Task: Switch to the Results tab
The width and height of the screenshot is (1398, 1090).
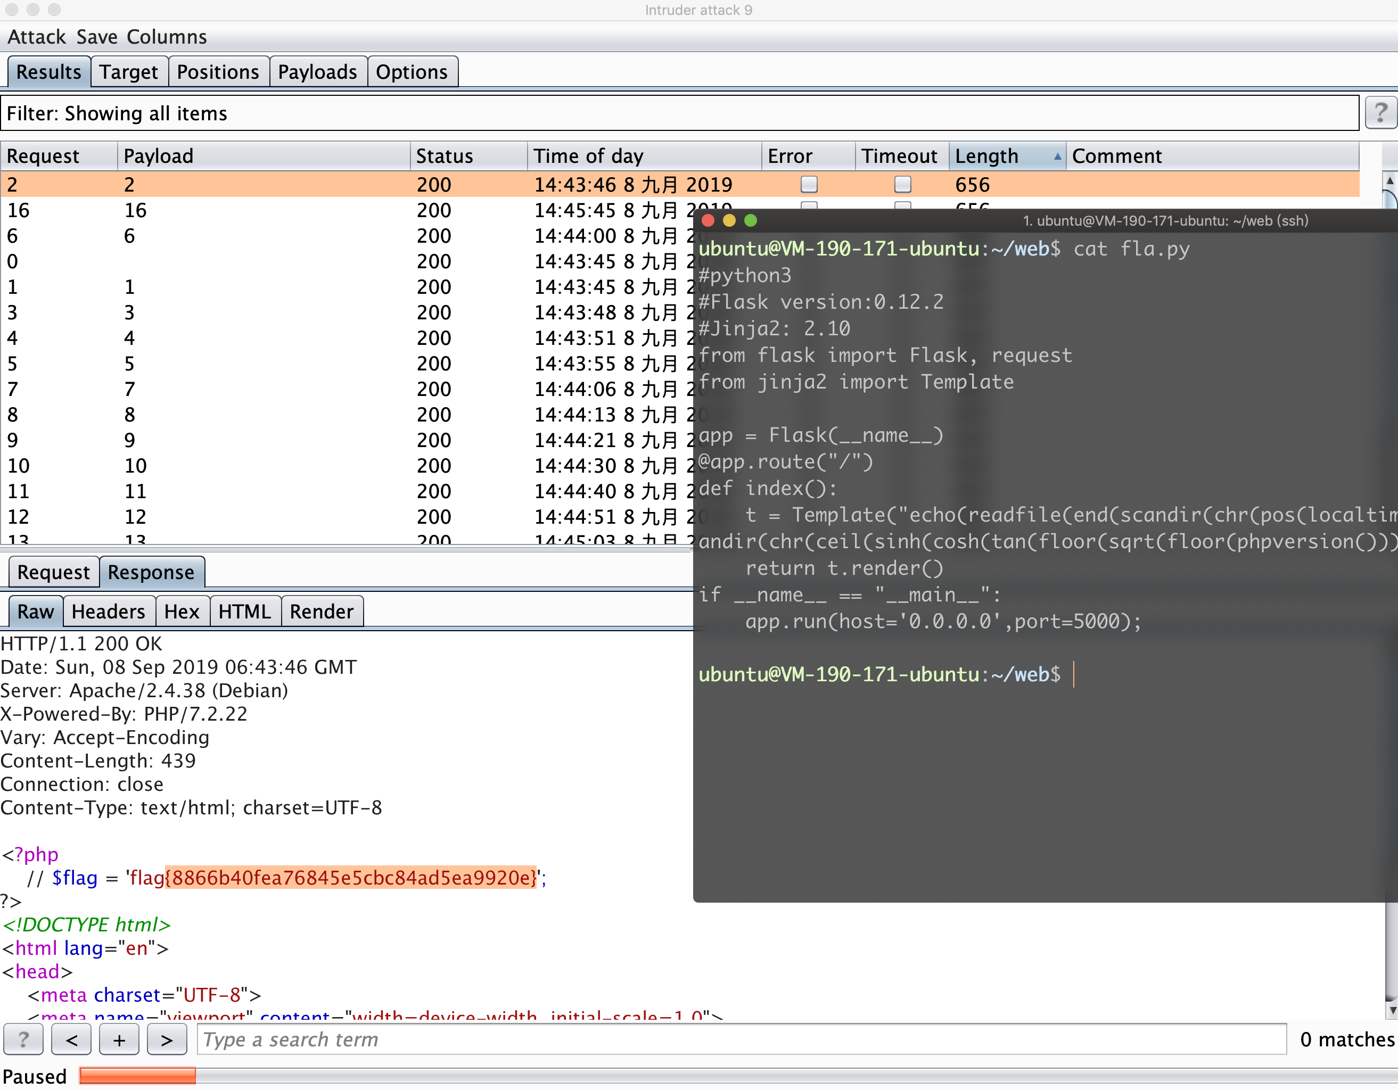Action: point(48,72)
